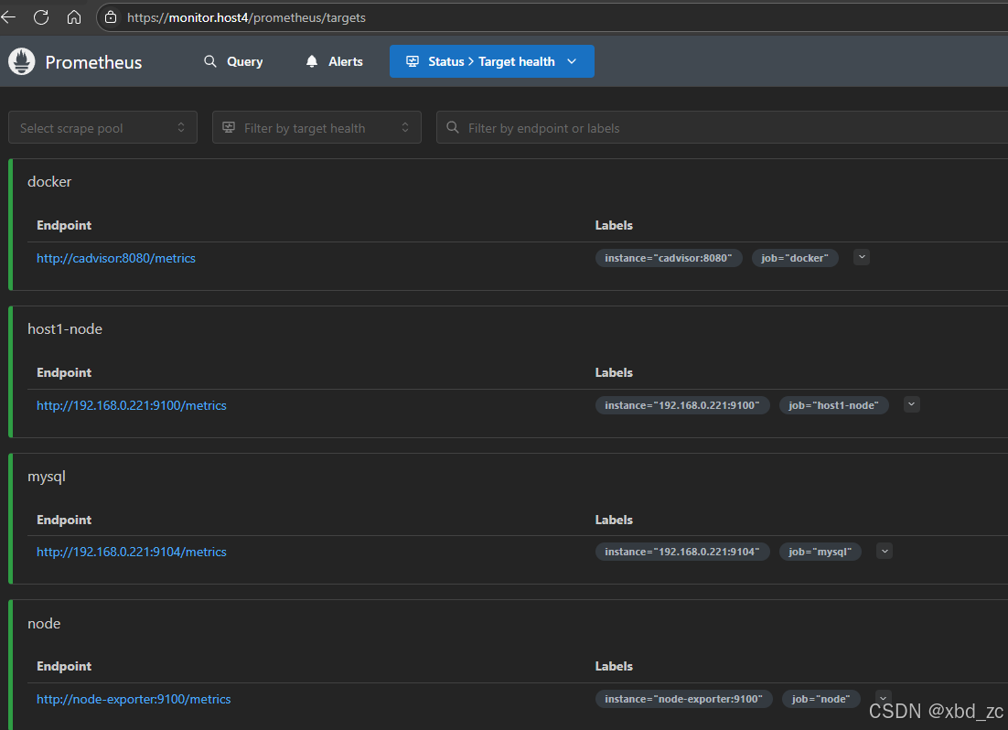The height and width of the screenshot is (730, 1008).
Task: Click the site lock icon in address bar
Action: [x=111, y=17]
